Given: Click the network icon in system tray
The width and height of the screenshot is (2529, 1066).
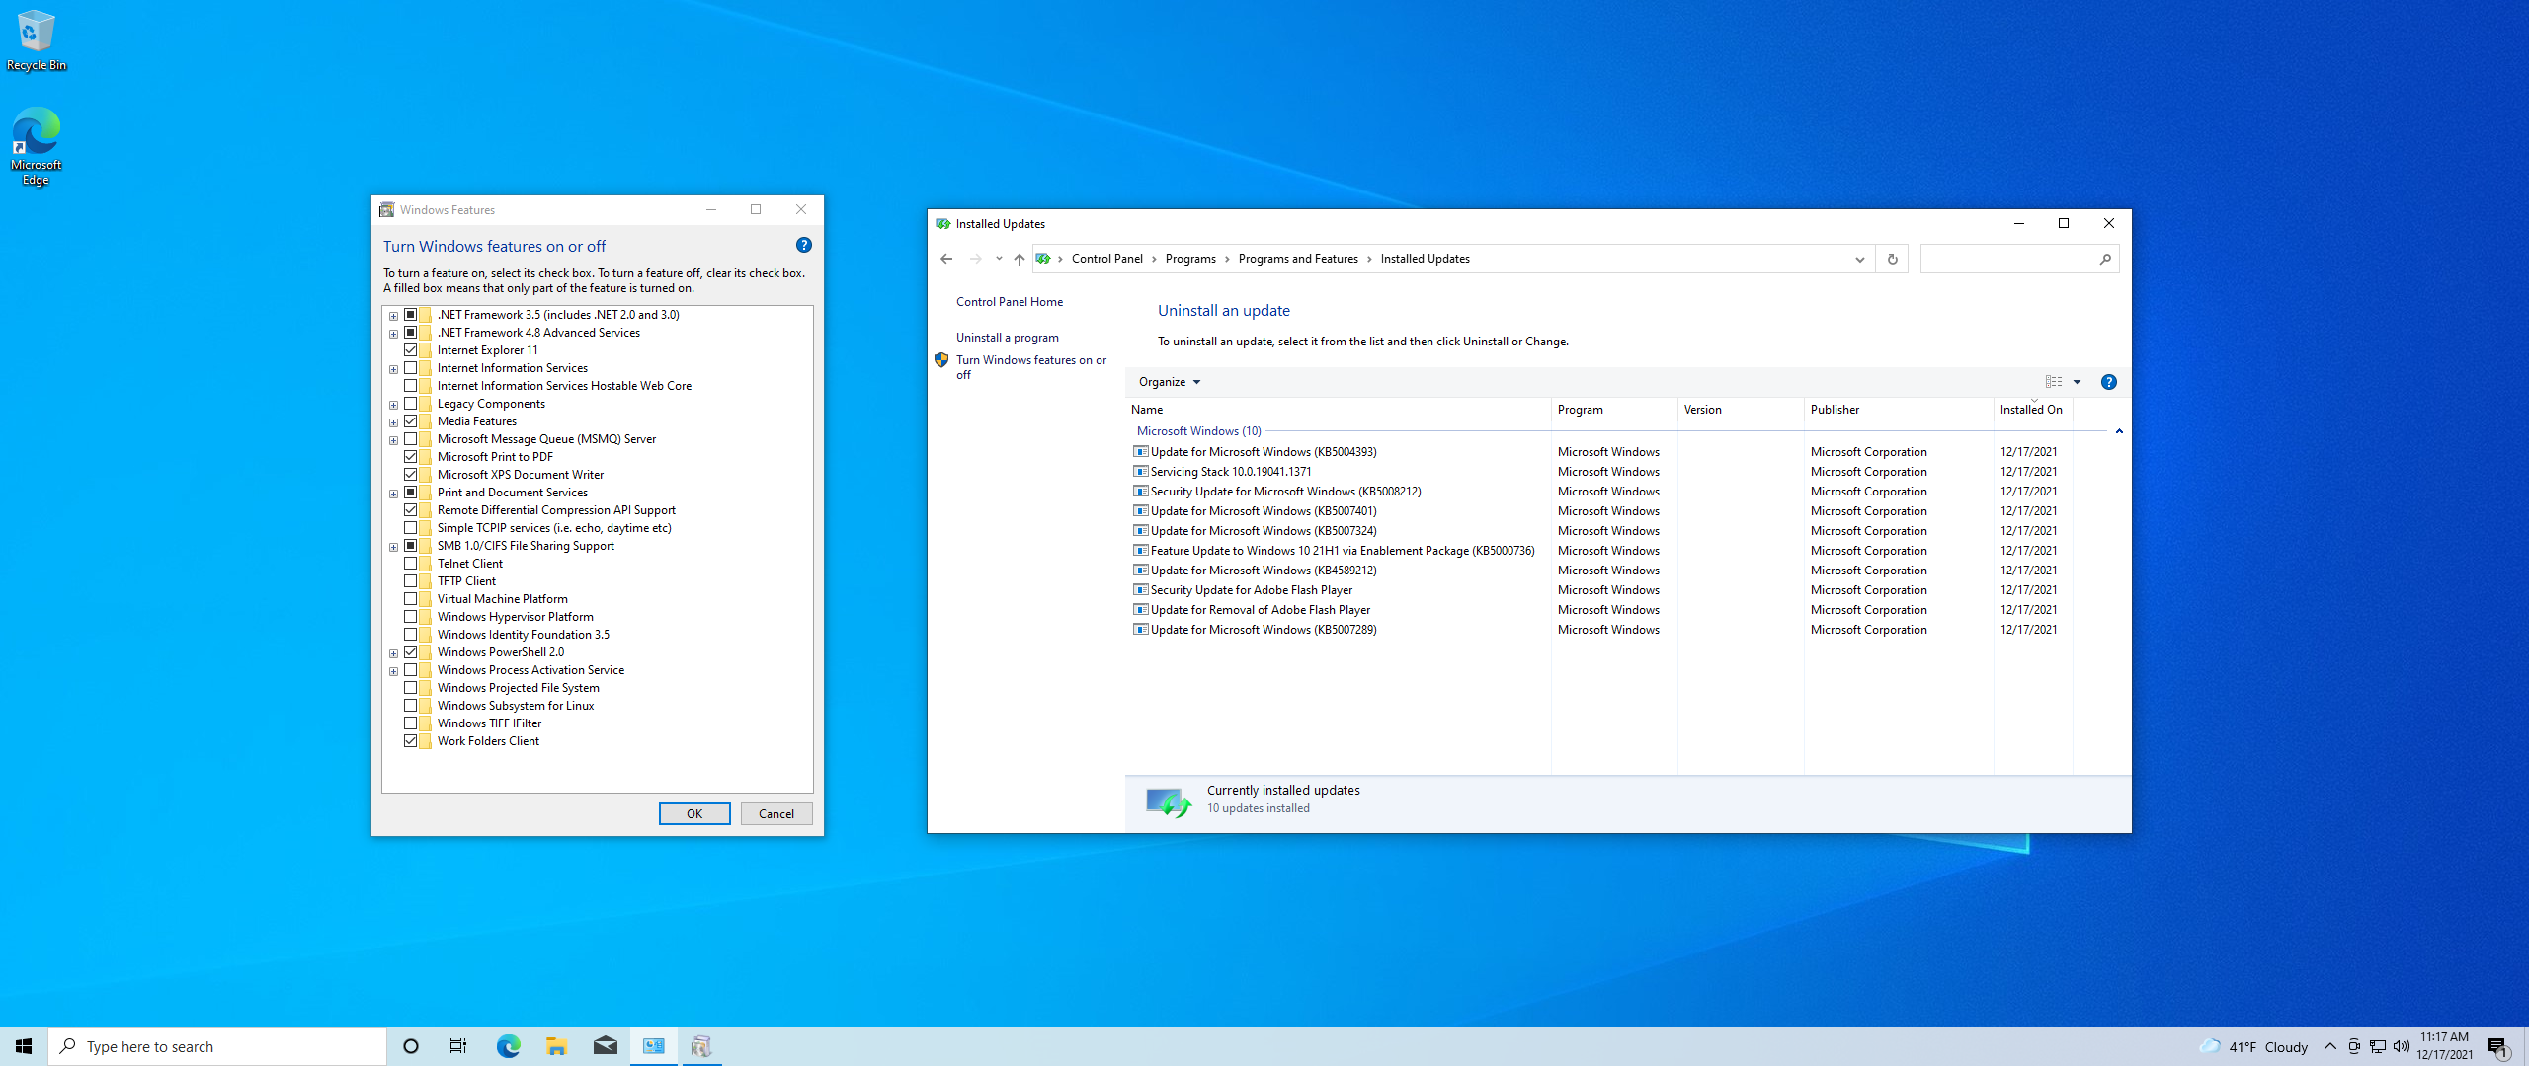Looking at the screenshot, I should pyautogui.click(x=2378, y=1046).
